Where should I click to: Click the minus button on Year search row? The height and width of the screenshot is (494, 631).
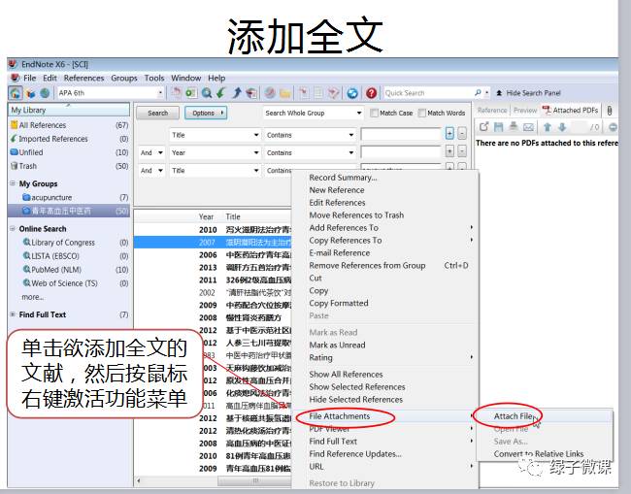462,151
